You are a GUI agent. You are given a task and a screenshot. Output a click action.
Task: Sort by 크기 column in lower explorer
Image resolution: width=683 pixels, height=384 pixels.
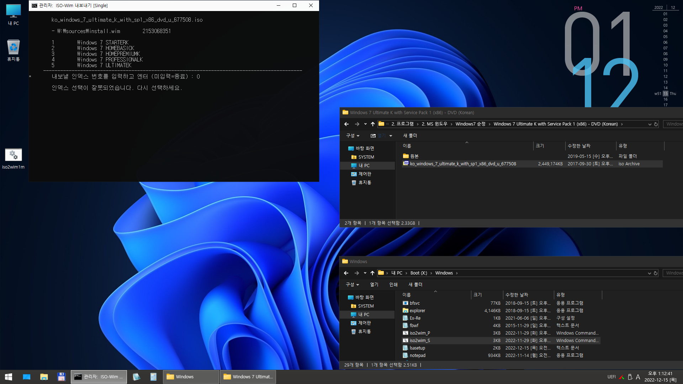487,295
